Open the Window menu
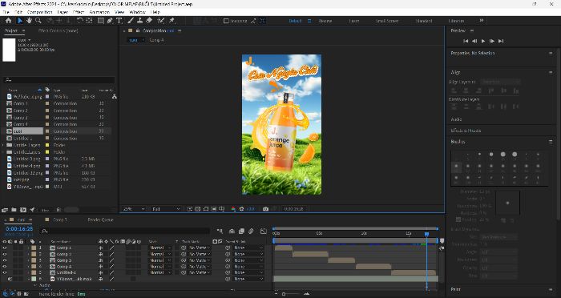The image size is (561, 298). (137, 12)
